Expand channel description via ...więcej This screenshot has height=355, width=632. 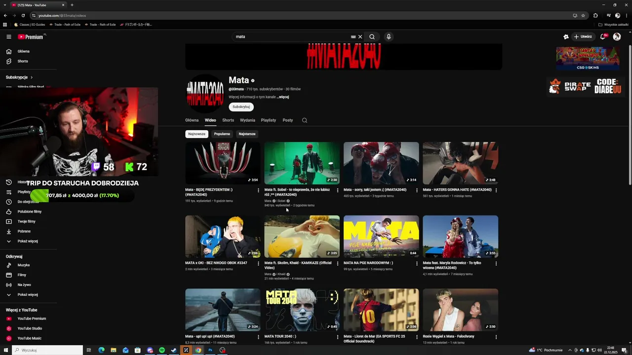283,97
